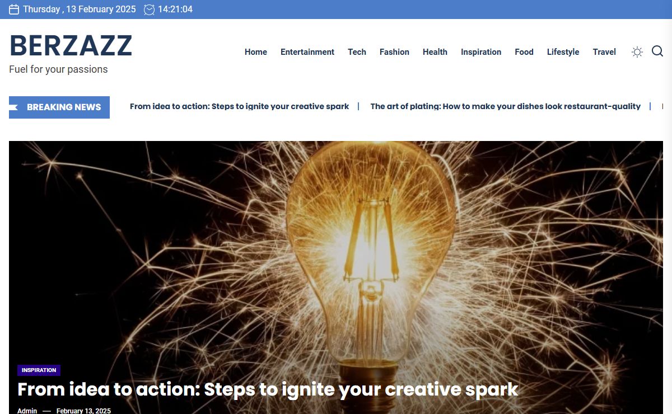Click the calendar icon in top bar

14,10
